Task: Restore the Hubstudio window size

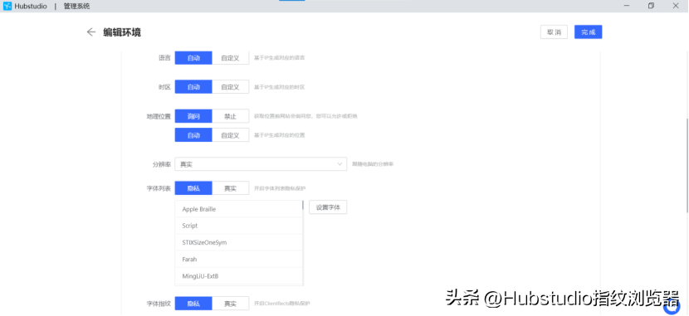Action: point(651,6)
